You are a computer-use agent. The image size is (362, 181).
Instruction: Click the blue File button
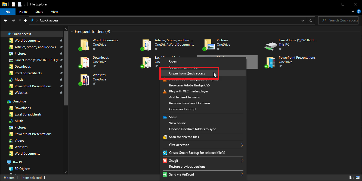[8, 12]
